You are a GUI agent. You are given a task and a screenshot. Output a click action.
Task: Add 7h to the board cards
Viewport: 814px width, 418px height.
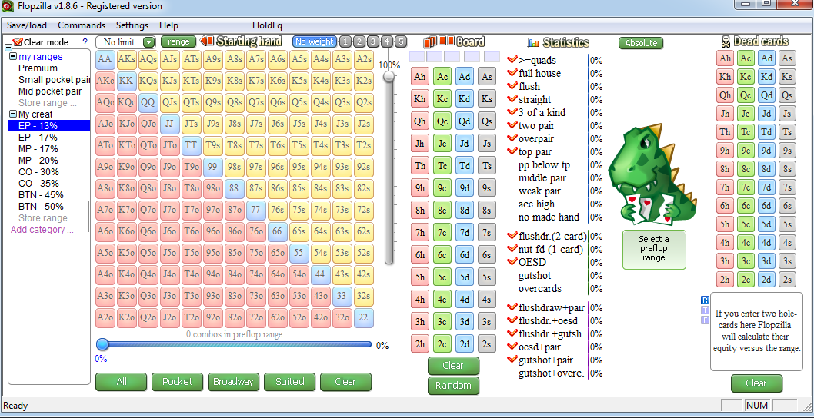[420, 232]
